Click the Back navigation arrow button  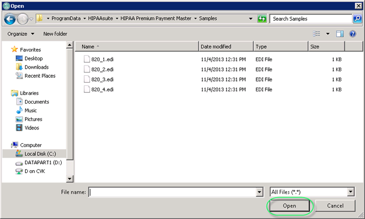pyautogui.click(x=10, y=19)
